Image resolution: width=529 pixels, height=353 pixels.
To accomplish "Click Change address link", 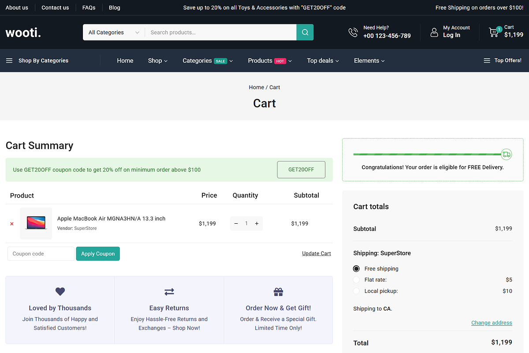I will point(492,323).
